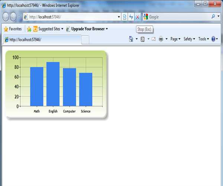Image resolution: width=223 pixels, height=186 pixels.
Task: Expand the Suggested Sites dropdown
Action: 62,29
